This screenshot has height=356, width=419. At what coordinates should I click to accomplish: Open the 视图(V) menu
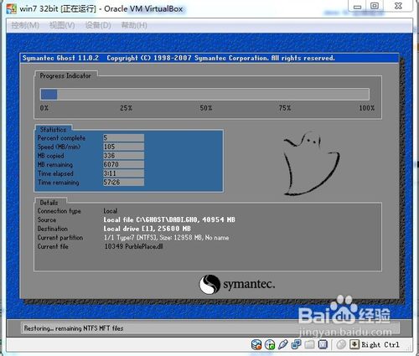[x=62, y=25]
